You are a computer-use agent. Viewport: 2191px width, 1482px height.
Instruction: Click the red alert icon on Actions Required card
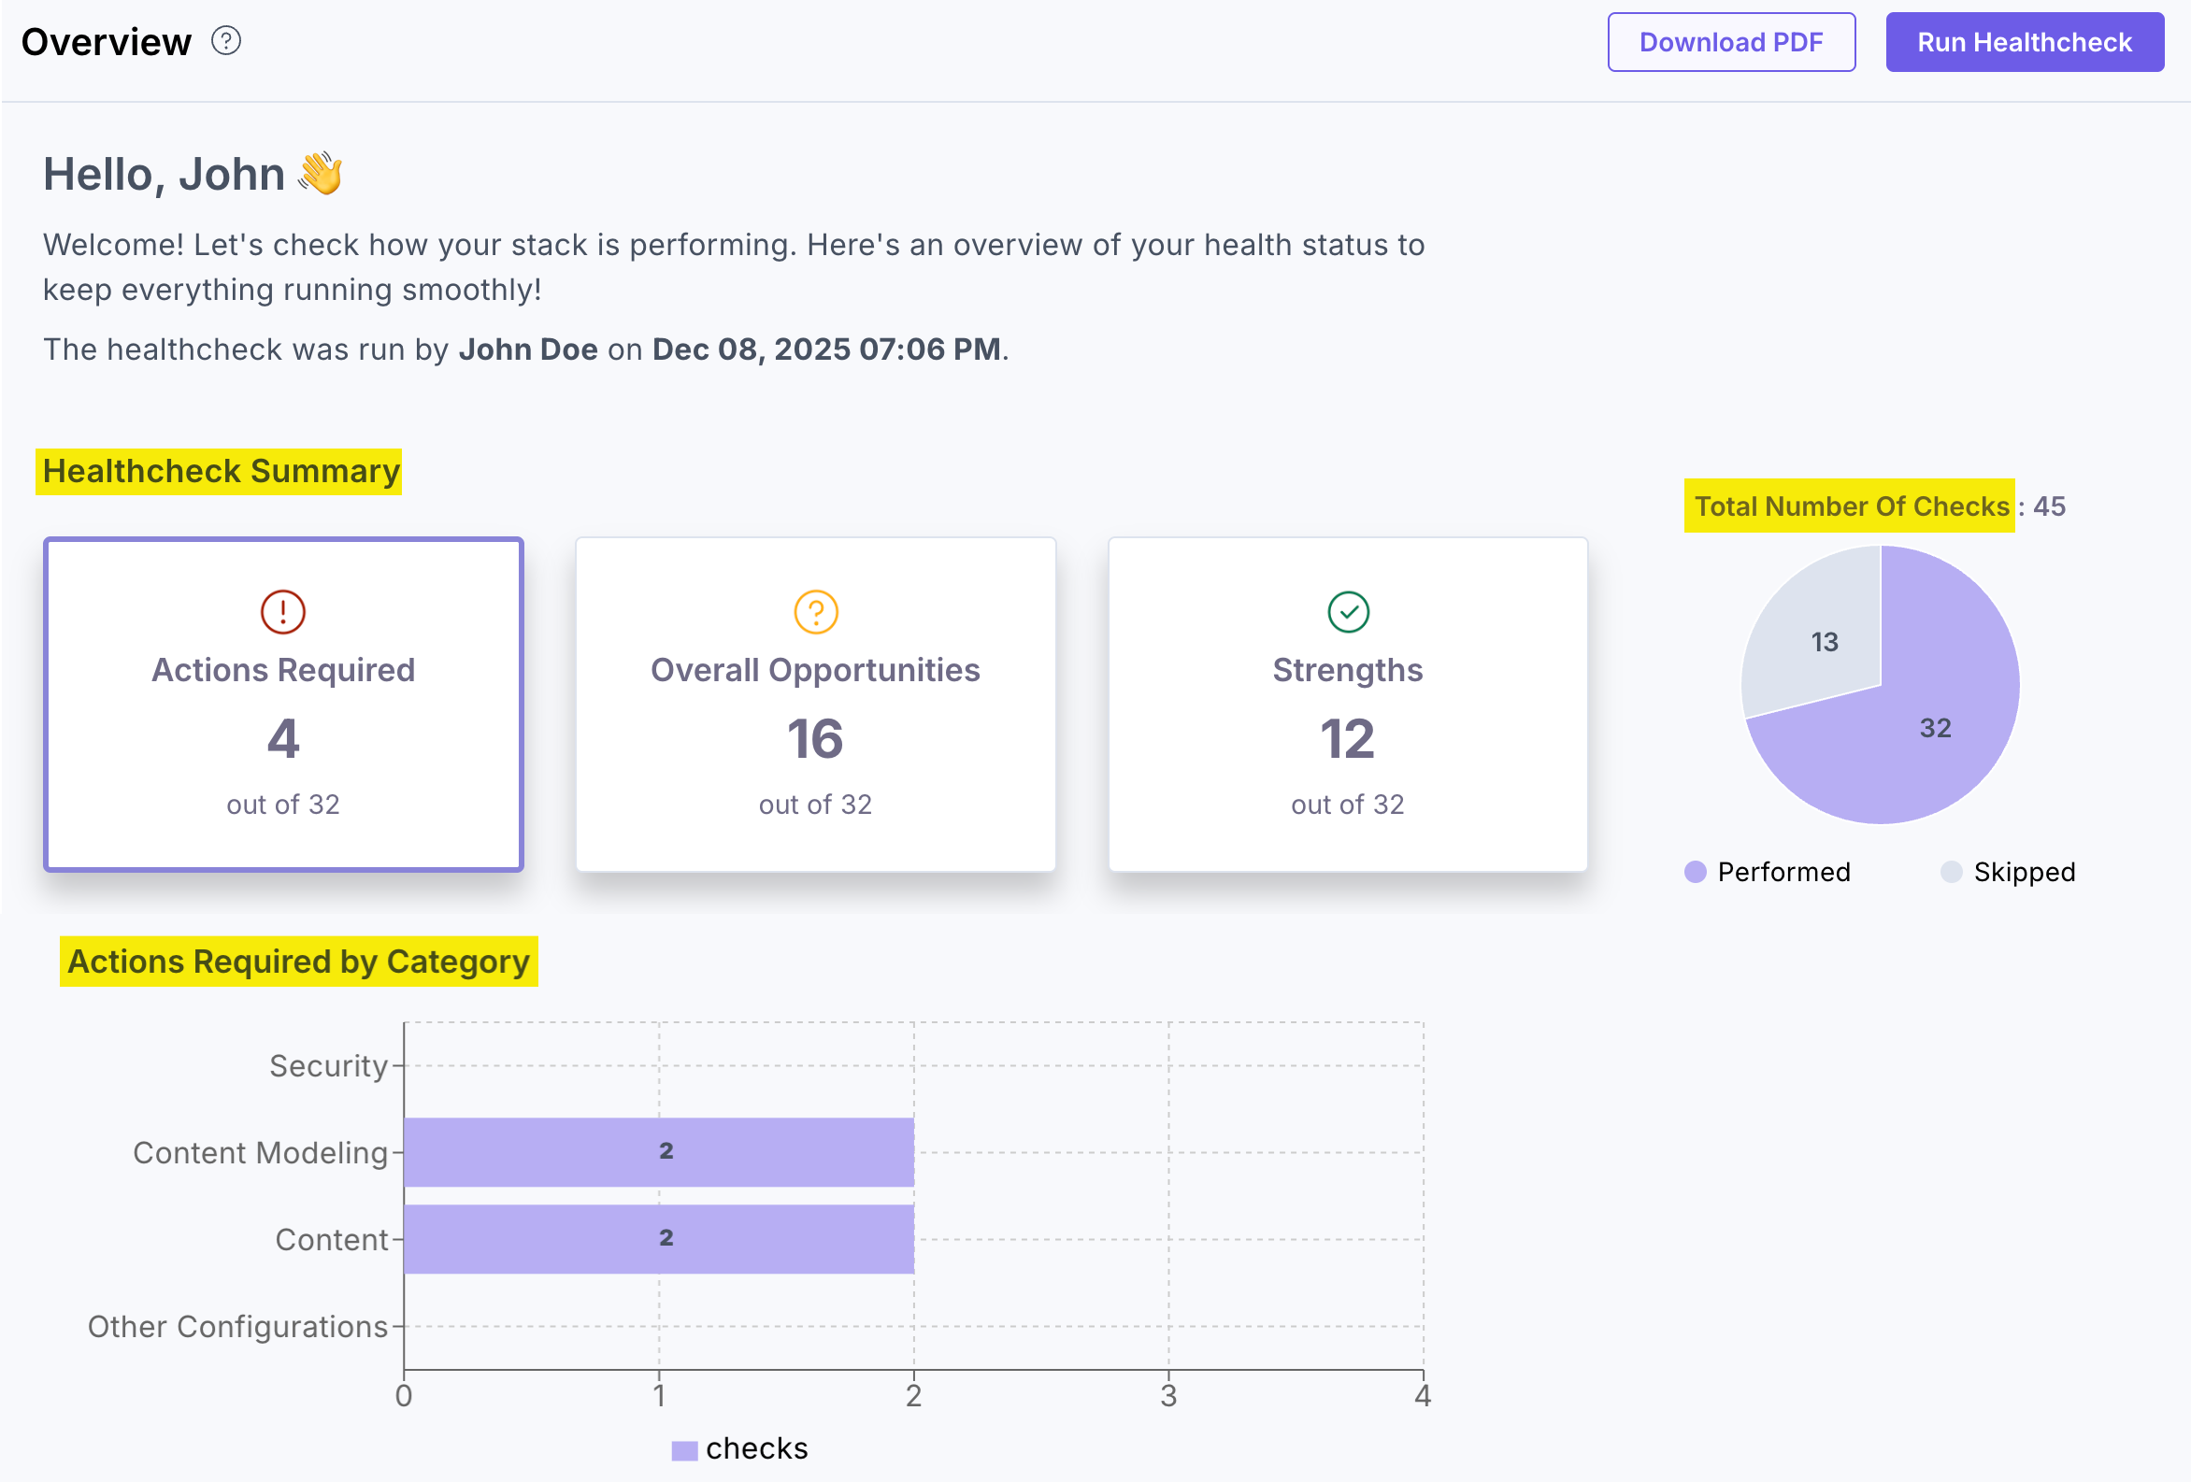pyautogui.click(x=282, y=611)
